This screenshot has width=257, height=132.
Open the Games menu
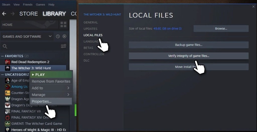(40, 5)
